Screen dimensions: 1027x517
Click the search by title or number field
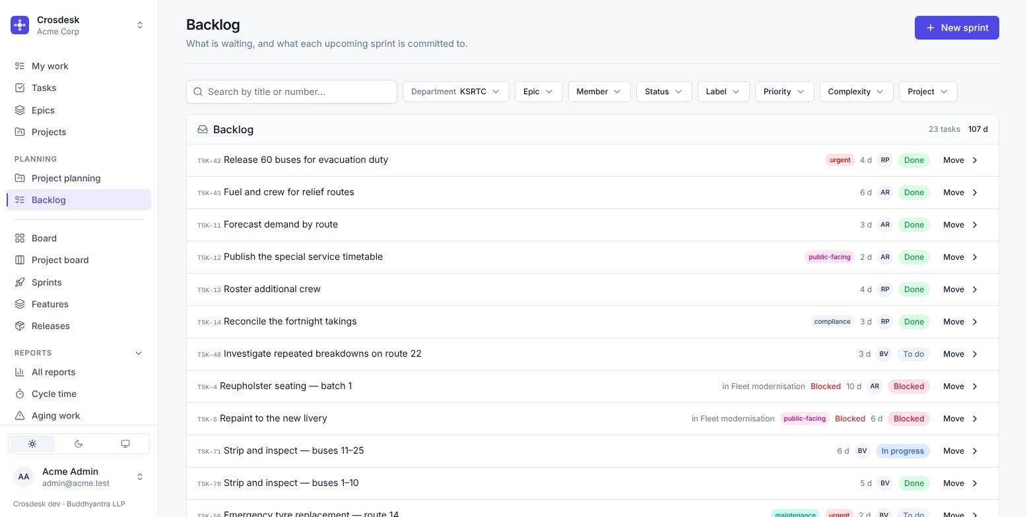click(x=292, y=92)
